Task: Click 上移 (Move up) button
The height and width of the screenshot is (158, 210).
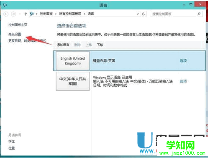Action: [x=89, y=45]
